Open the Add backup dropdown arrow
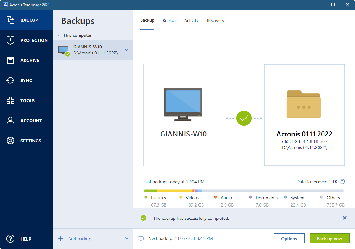 (x=127, y=238)
